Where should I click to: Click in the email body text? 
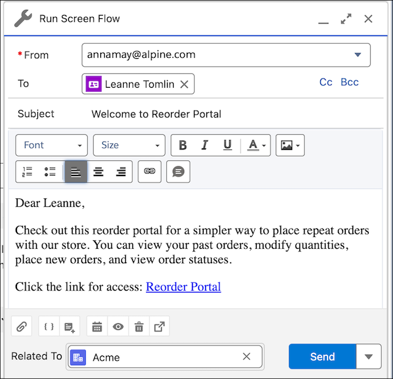[195, 248]
